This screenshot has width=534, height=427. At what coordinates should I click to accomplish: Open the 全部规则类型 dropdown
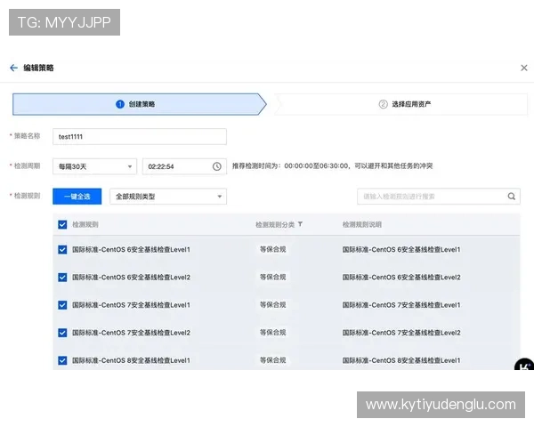coord(168,197)
